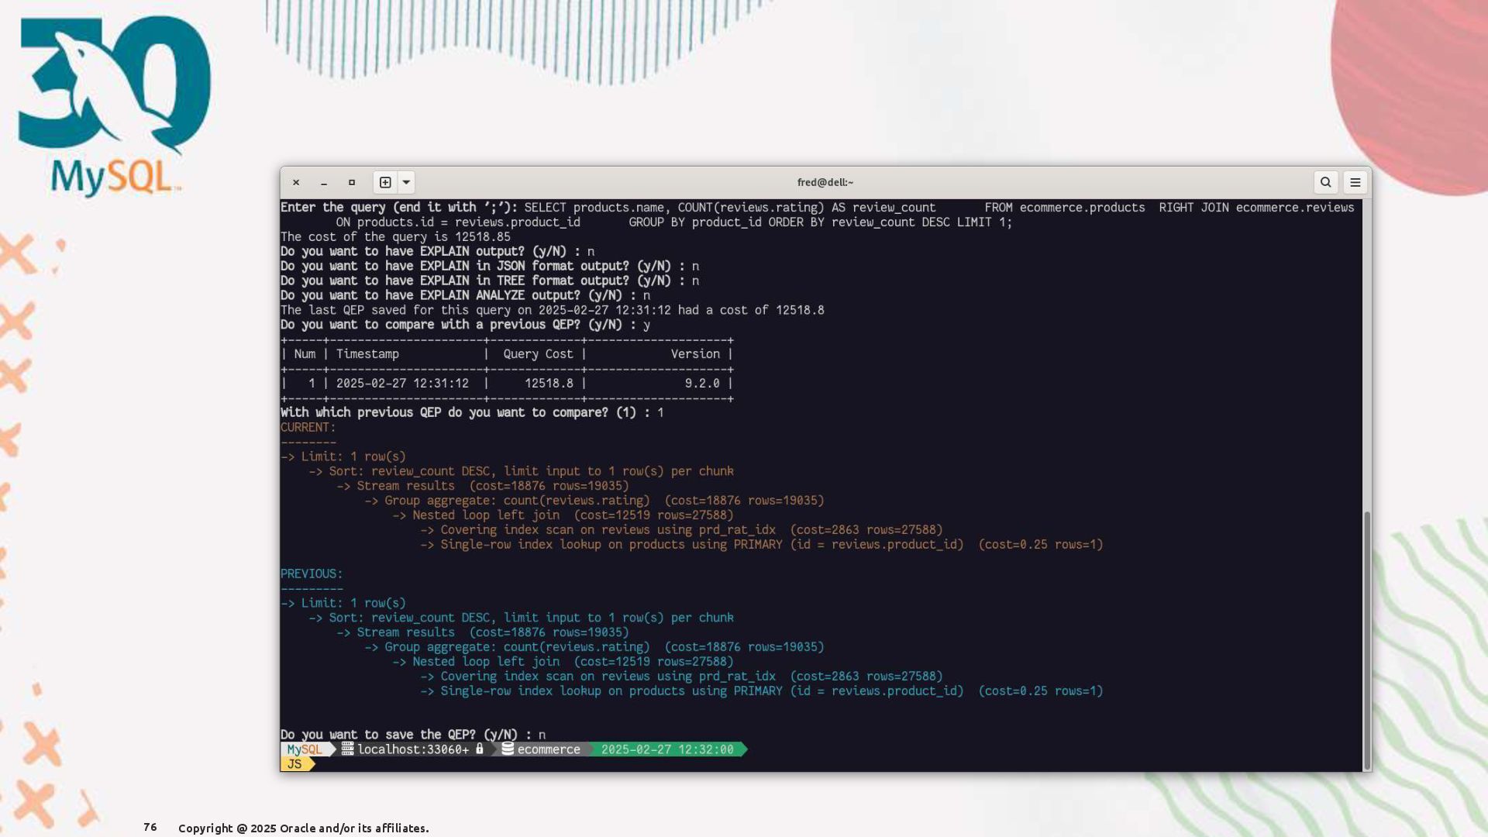Click the orange Covering index scan line
Viewport: 1488px width, 837px height.
point(681,530)
